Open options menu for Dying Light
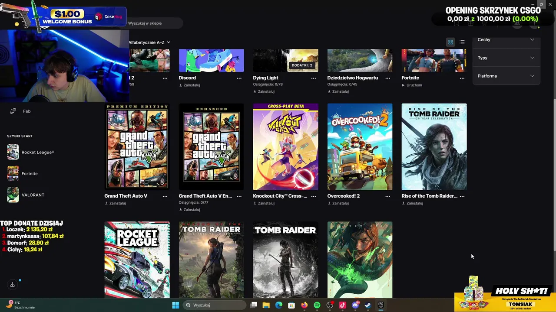Viewport: 556px width, 312px height. 313,78
